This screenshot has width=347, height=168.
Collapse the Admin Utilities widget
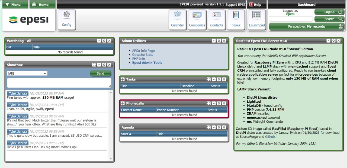[x=214, y=41]
